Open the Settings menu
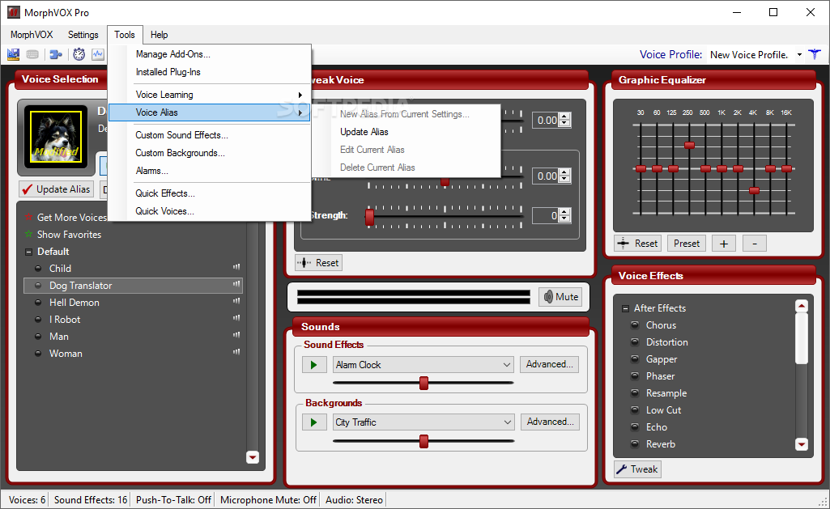 pyautogui.click(x=83, y=34)
